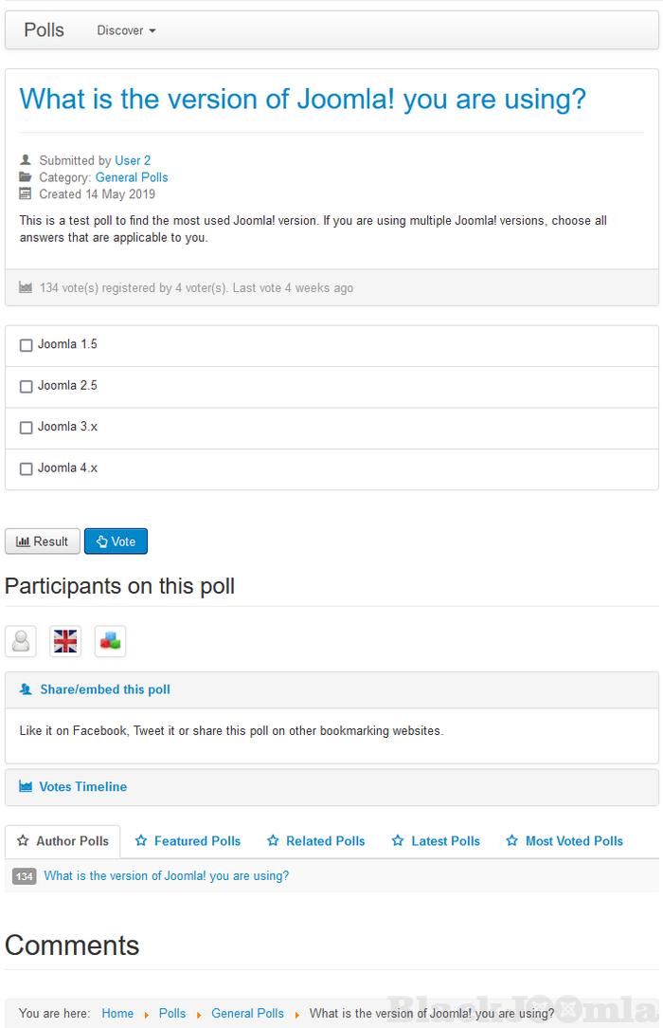
Task: Click the share icon in Share/embed header
Action: tap(26, 689)
